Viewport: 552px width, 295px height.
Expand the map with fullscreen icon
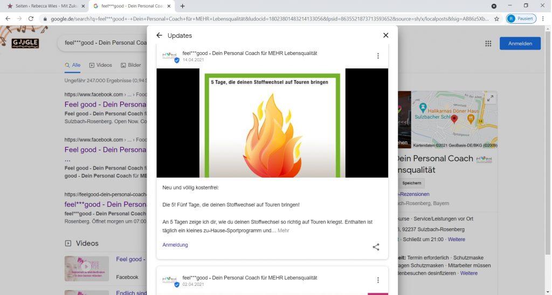489,99
